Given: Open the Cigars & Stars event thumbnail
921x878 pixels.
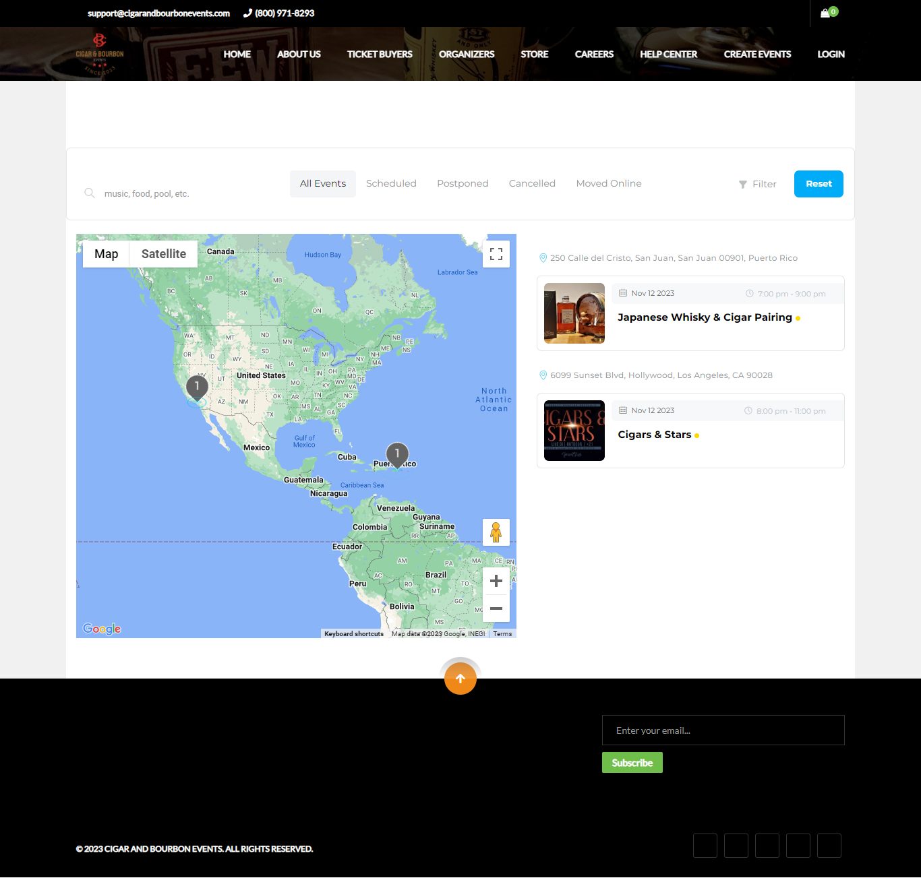Looking at the screenshot, I should 574,431.
